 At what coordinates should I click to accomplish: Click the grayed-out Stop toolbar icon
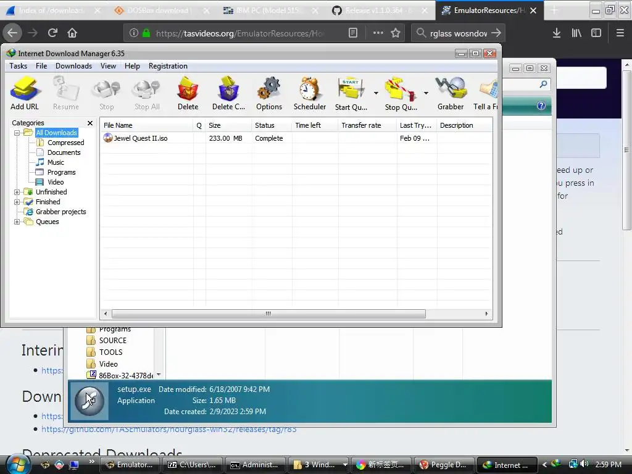pyautogui.click(x=106, y=93)
